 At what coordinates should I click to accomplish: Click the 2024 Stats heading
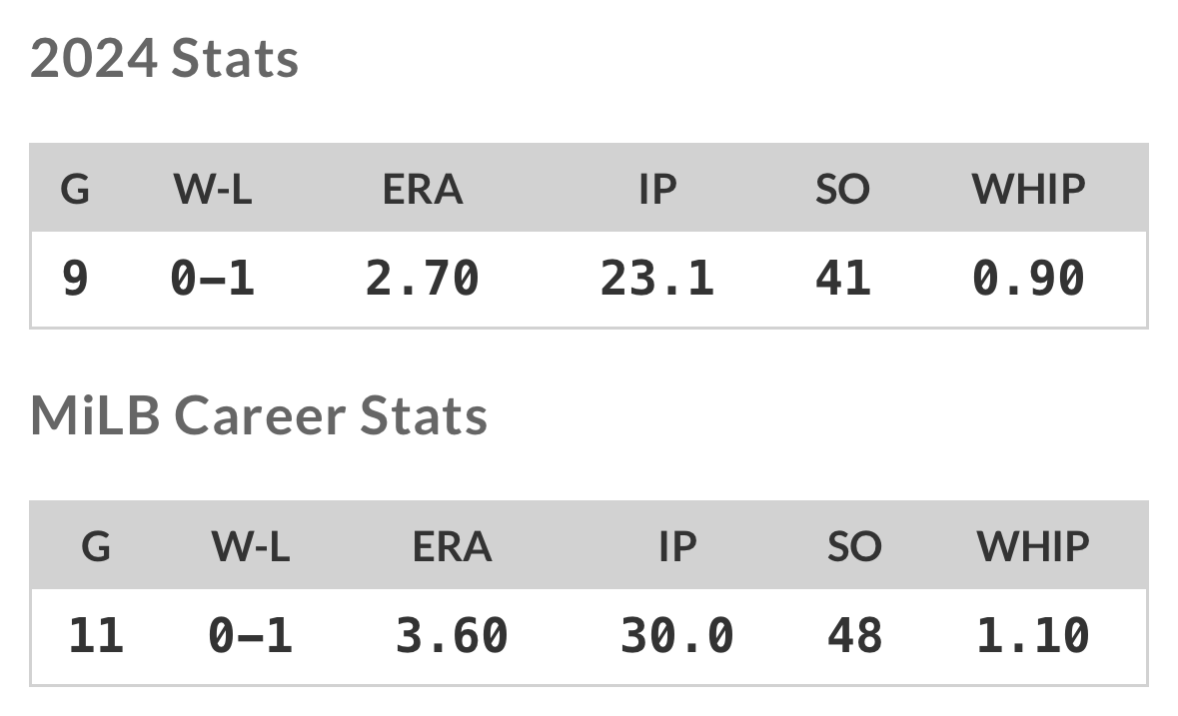165,59
